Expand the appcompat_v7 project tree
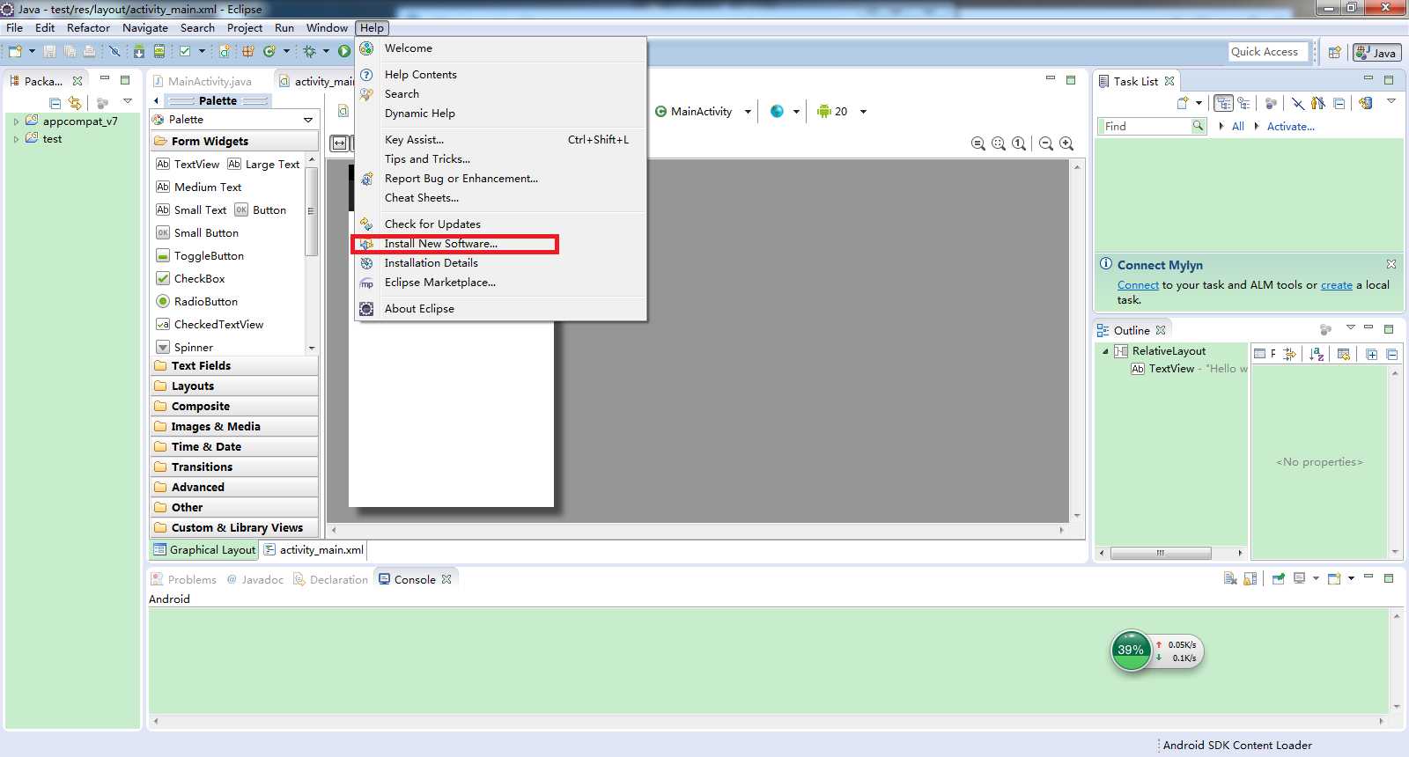The height and width of the screenshot is (757, 1409). [x=16, y=121]
